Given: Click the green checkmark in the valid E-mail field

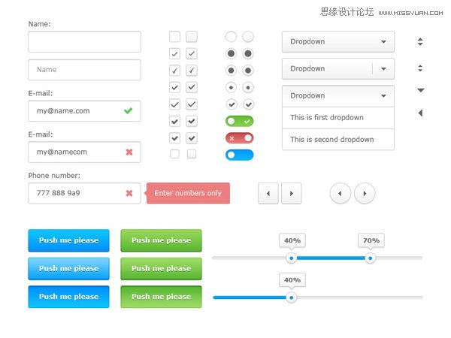Looking at the screenshot, I should click(x=129, y=110).
